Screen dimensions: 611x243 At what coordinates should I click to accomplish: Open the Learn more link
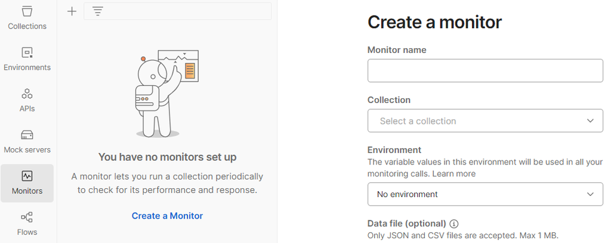pyautogui.click(x=454, y=174)
